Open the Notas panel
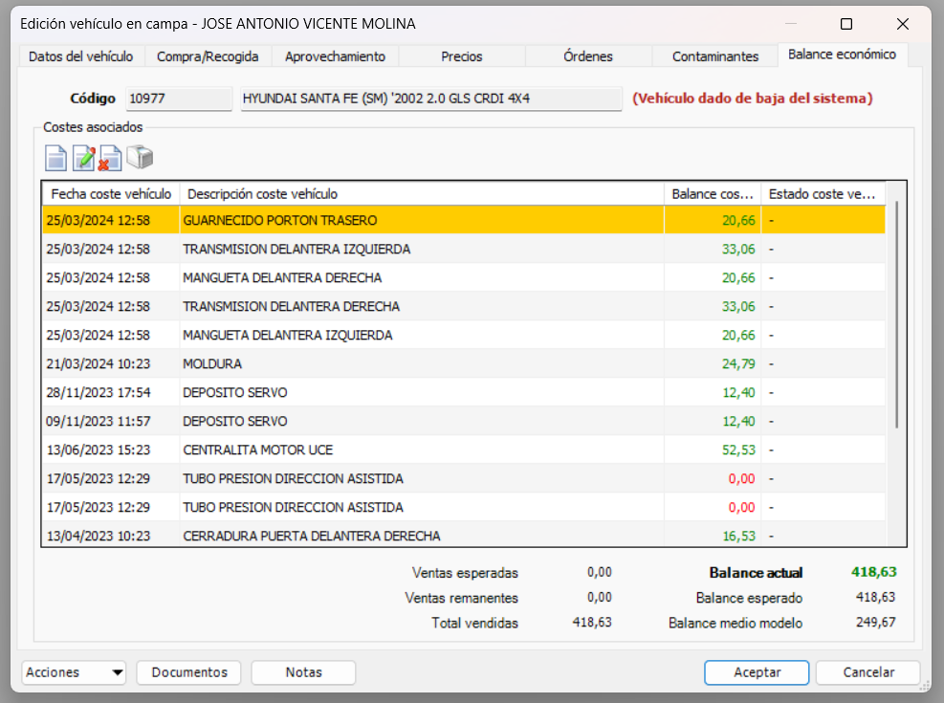Image resolution: width=944 pixels, height=703 pixels. [303, 672]
